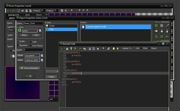This screenshot has width=180, height=111.
Task: Click paste icon in Execute Code toolbar
Action: pos(98,49)
